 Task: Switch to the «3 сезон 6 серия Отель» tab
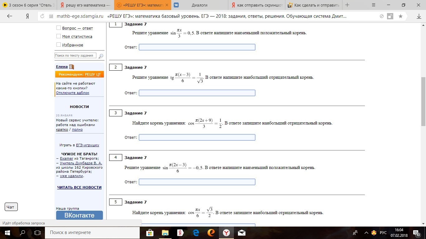pyautogui.click(x=29, y=5)
